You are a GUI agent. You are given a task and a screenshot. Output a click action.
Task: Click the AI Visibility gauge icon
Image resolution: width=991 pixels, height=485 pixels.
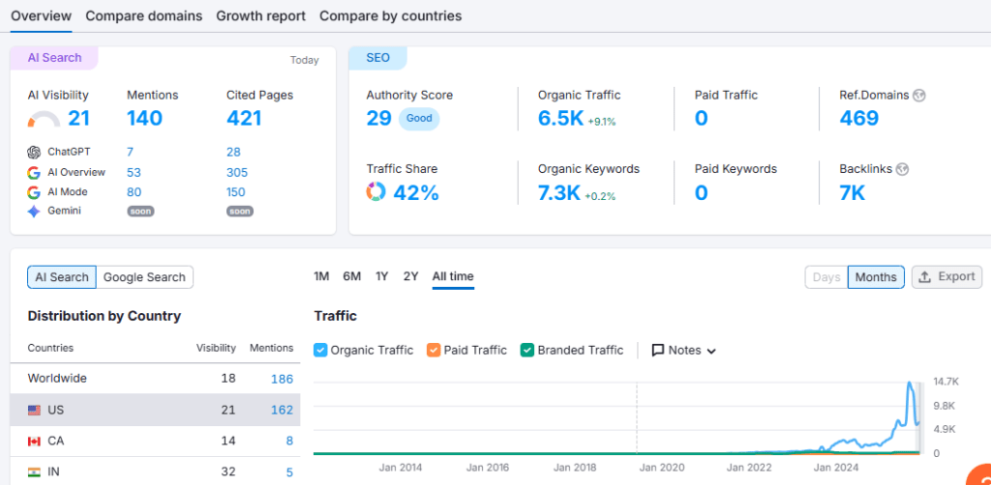tap(44, 119)
